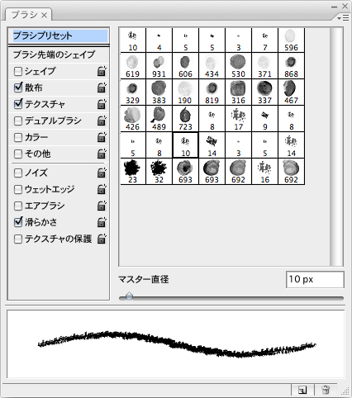This screenshot has height=398, width=352.
Task: Open ブラシ先端のシェイプ settings
Action: [x=54, y=54]
